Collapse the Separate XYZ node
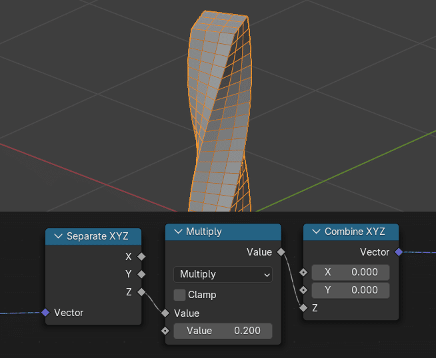The height and width of the screenshot is (358, 436). pos(58,236)
